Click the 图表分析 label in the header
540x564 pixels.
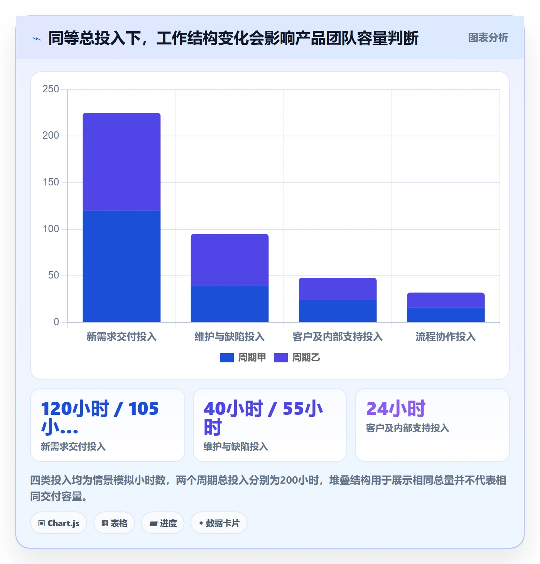488,38
